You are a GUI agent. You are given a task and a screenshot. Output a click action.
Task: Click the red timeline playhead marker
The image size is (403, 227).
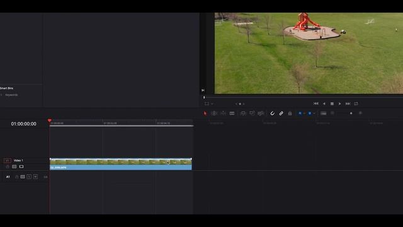(x=50, y=120)
